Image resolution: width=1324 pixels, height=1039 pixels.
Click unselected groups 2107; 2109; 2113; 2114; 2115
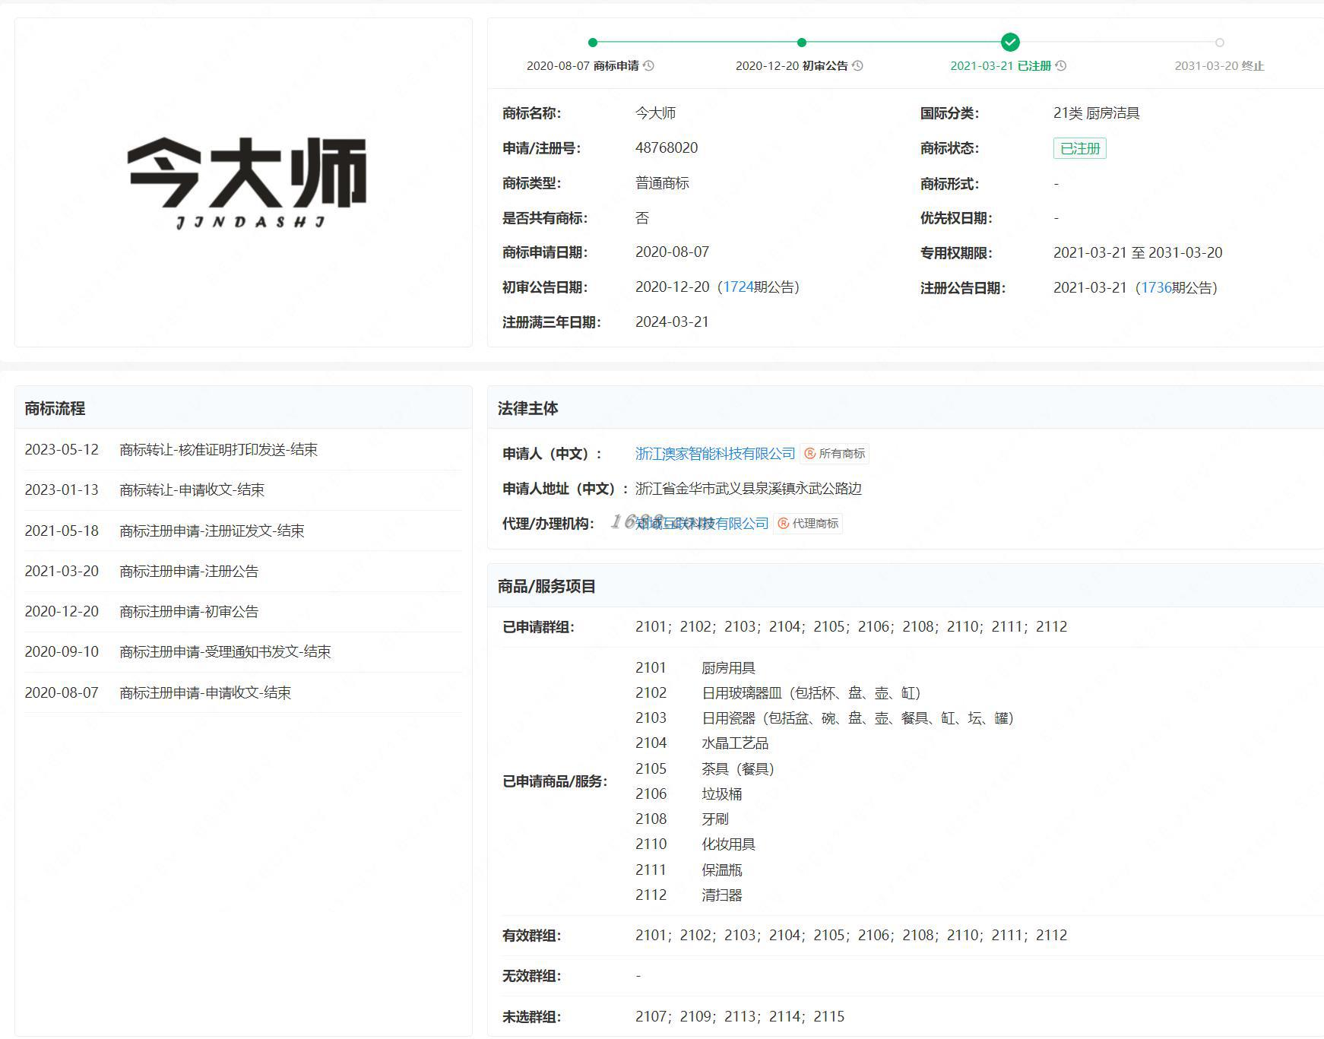click(x=740, y=1017)
